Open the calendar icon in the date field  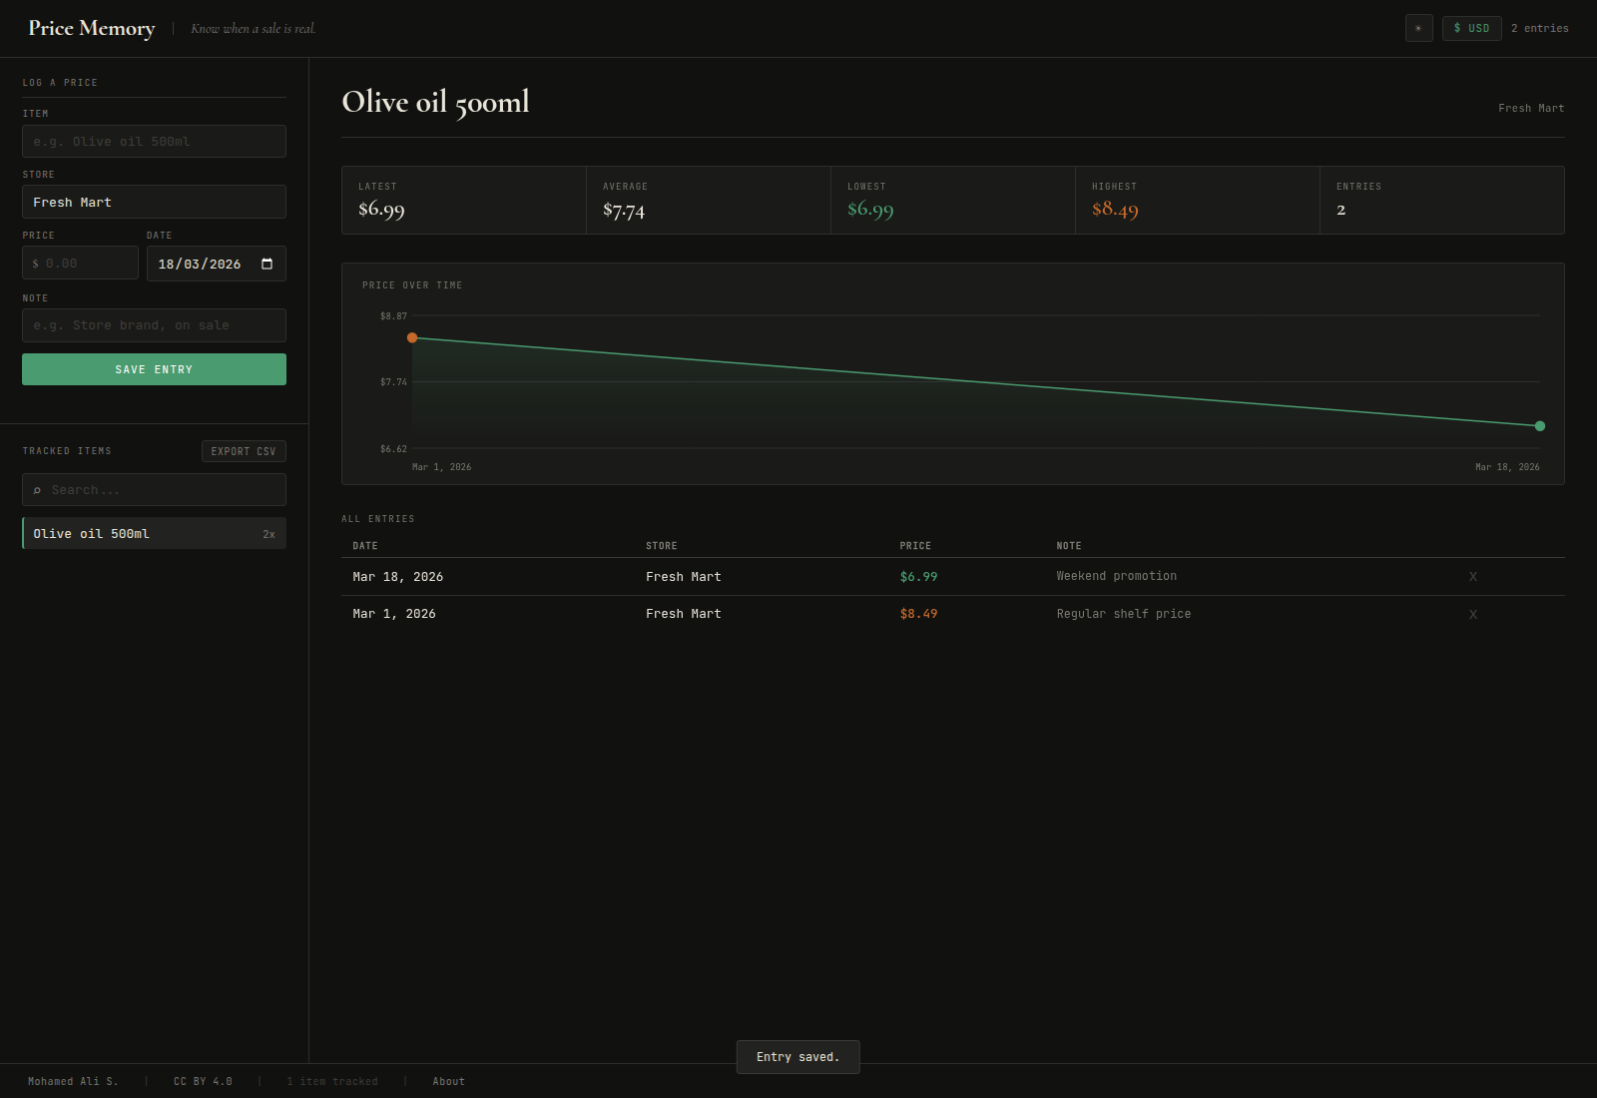click(266, 265)
